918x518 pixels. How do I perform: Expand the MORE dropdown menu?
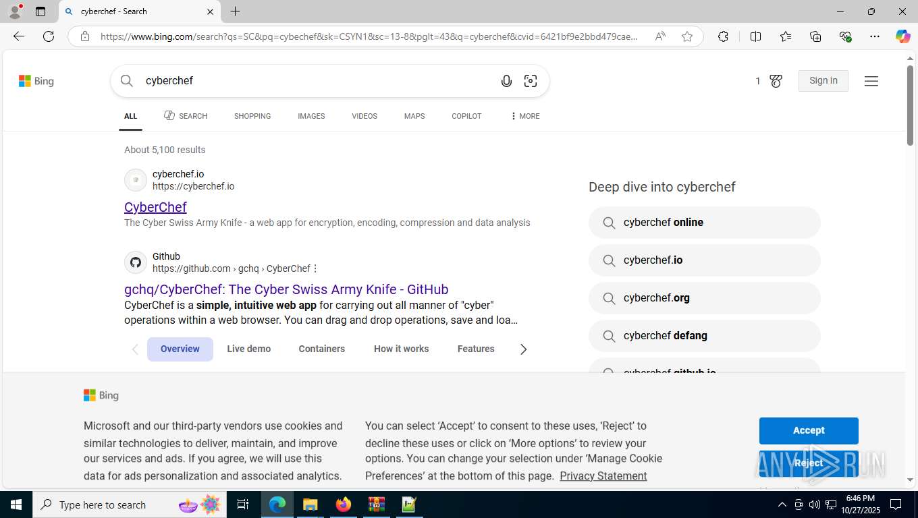pyautogui.click(x=525, y=116)
